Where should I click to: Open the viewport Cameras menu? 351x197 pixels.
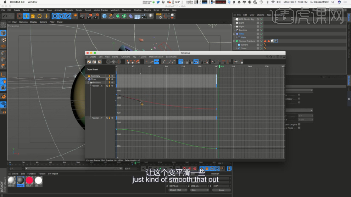(x=23, y=22)
